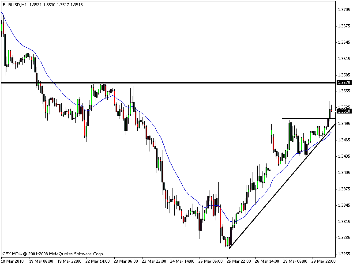This screenshot has width=353, height=265.
Task: Click the 1.3435 price scale value
Action: coord(344,156)
